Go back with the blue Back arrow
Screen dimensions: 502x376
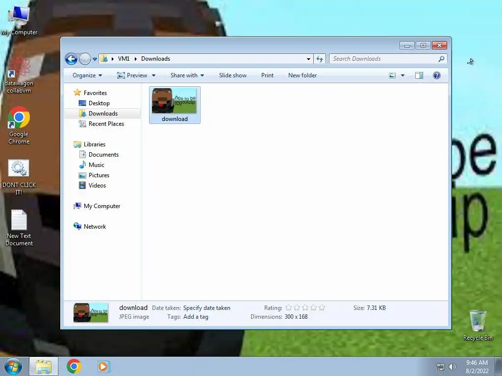[71, 59]
